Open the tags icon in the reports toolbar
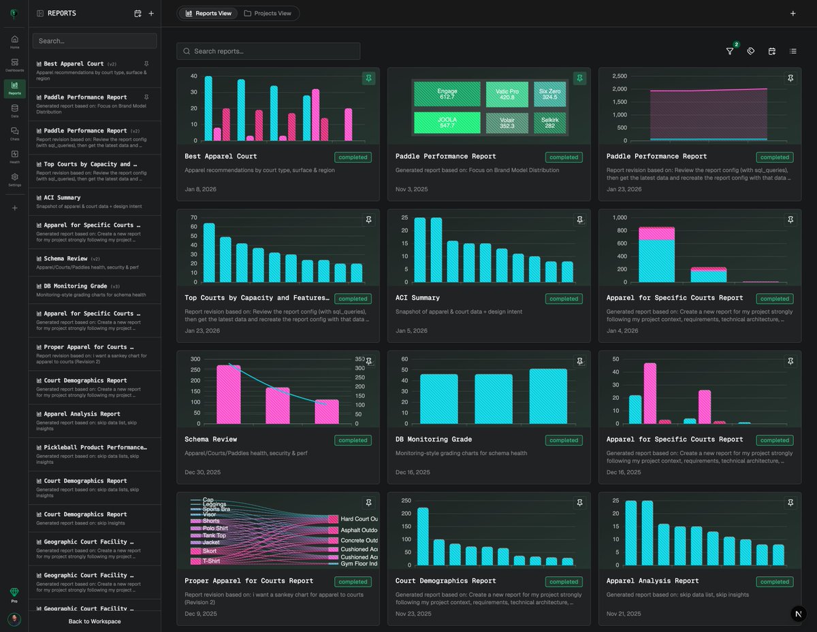This screenshot has height=632, width=817. tap(751, 51)
